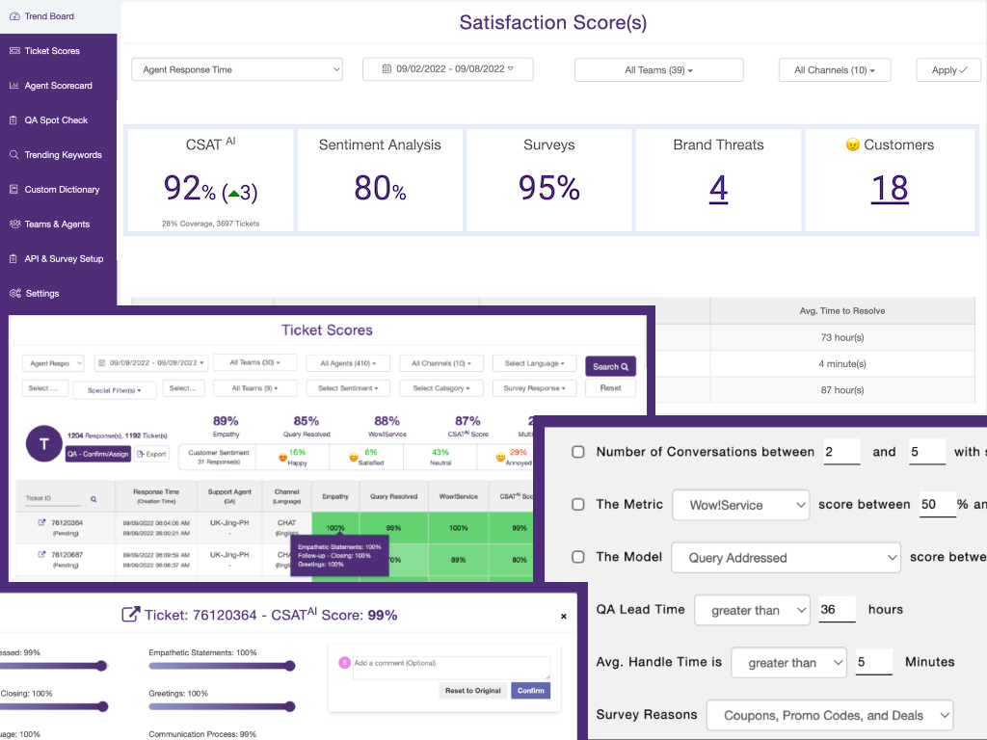Click the Apply button
The image size is (987, 740).
[948, 70]
